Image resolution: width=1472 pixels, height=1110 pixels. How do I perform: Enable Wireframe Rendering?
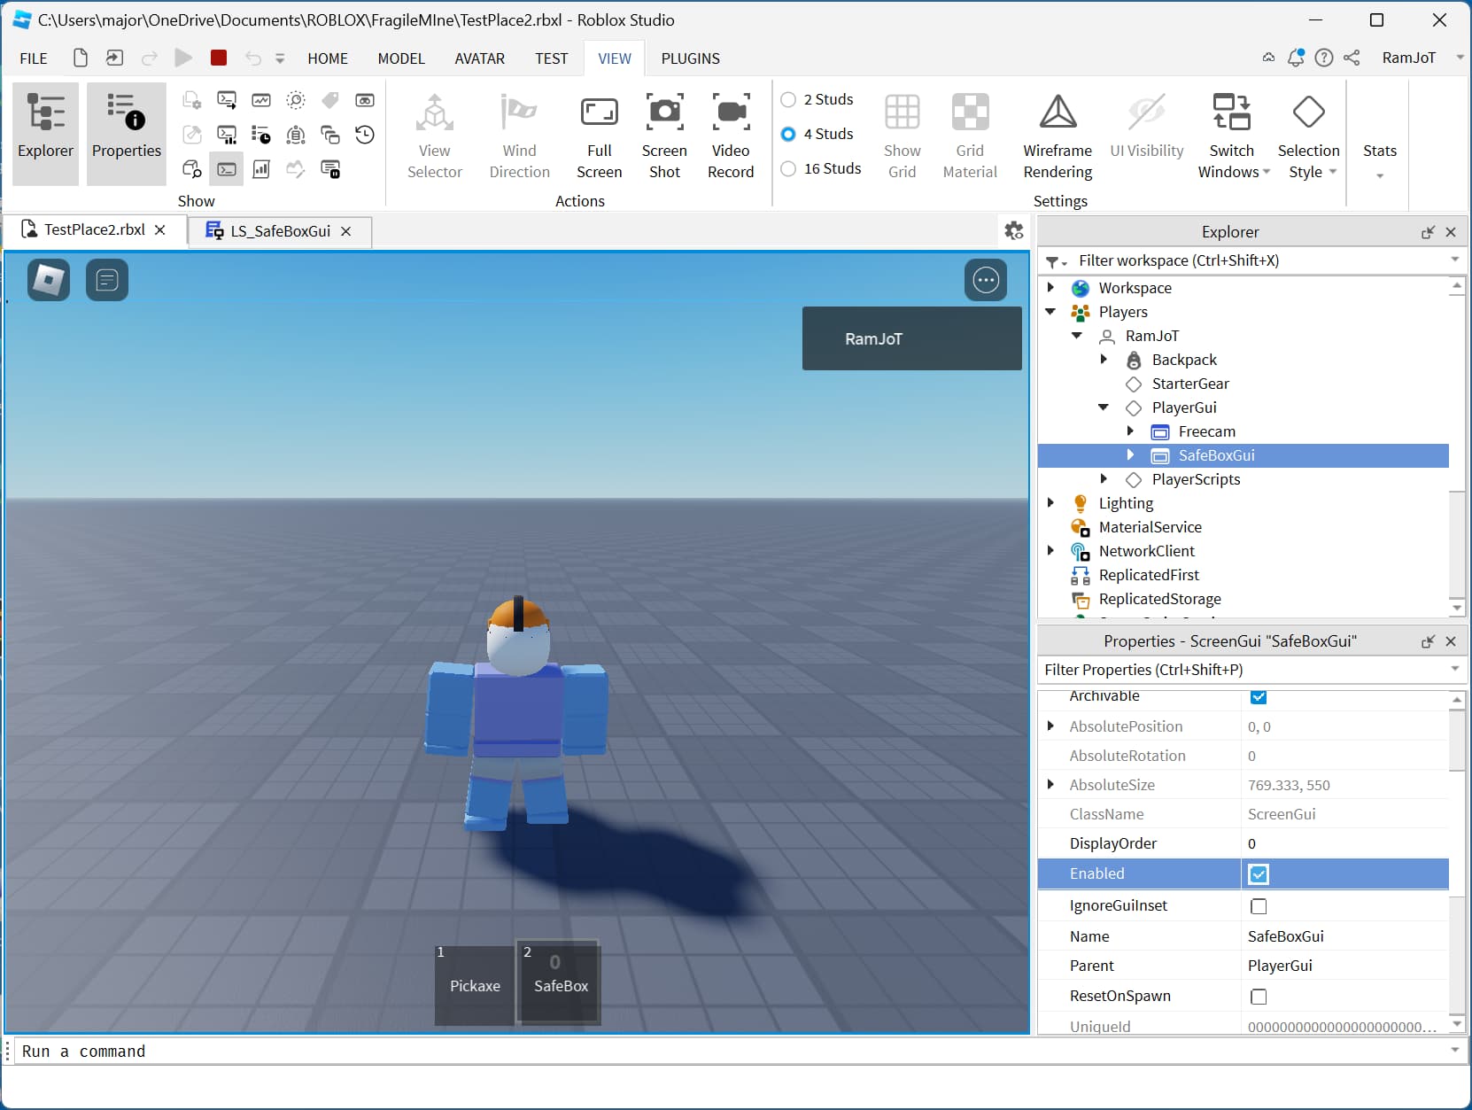point(1057,133)
